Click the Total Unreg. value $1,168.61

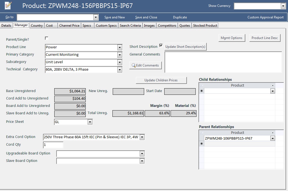pos(128,113)
